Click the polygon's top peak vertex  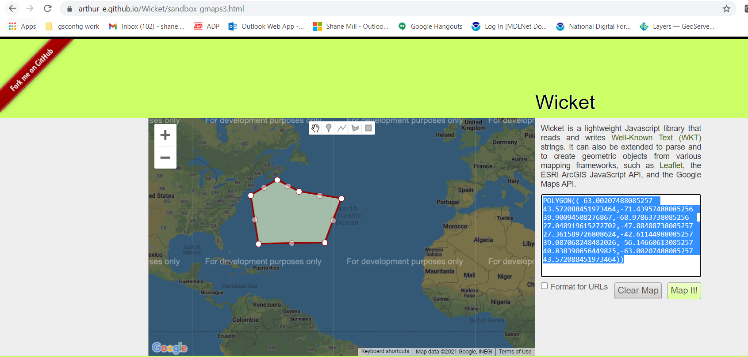pyautogui.click(x=277, y=180)
